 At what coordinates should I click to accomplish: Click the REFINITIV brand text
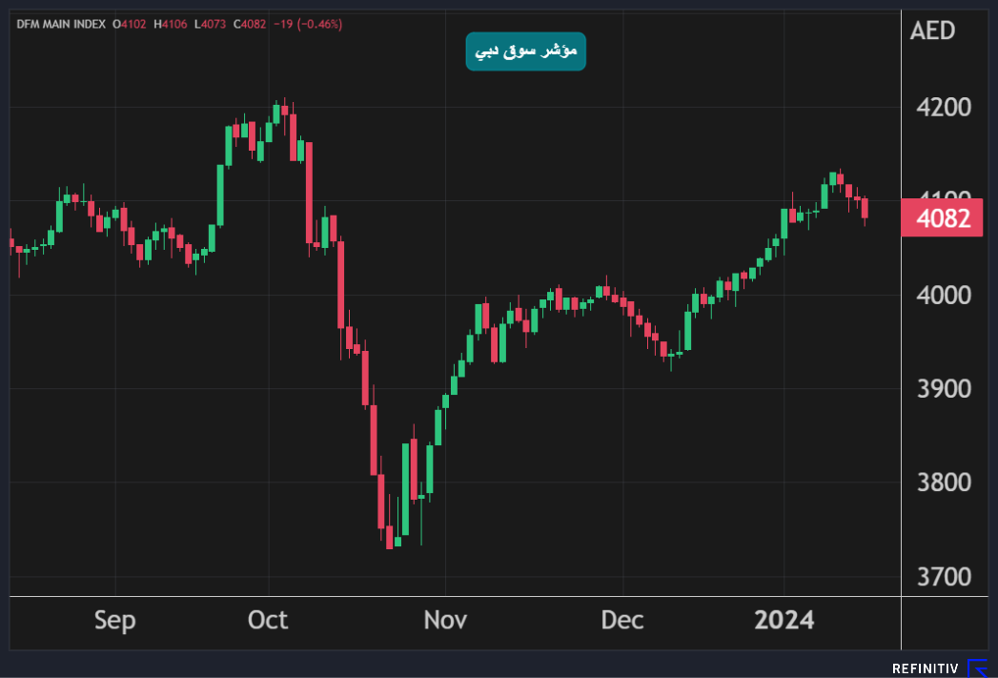pyautogui.click(x=925, y=669)
